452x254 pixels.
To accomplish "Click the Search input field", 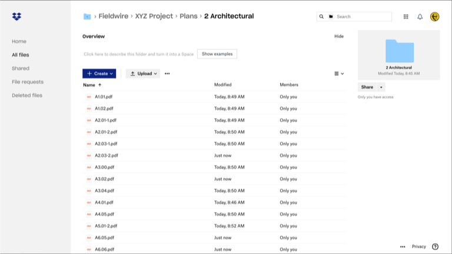I will [362, 16].
